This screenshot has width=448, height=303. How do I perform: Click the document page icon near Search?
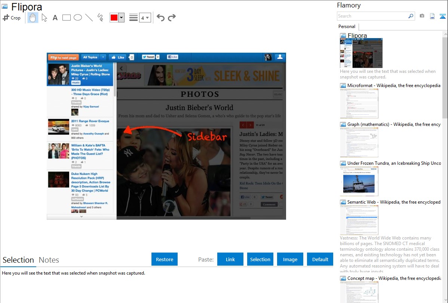pyautogui.click(x=432, y=16)
